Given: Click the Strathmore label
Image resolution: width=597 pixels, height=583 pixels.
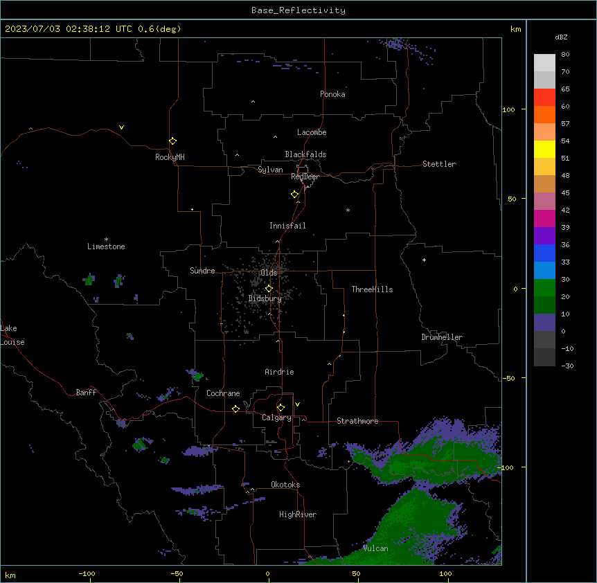Looking at the screenshot, I should [x=357, y=421].
